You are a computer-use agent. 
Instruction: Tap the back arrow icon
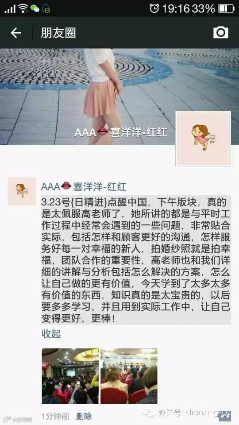click(16, 33)
